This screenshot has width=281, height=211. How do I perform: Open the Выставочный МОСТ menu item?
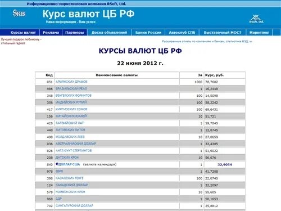[x=223, y=33]
